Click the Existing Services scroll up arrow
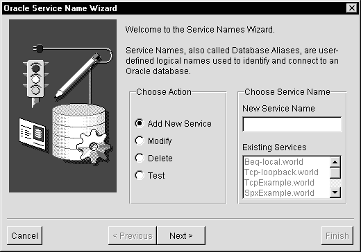The height and width of the screenshot is (252, 361). (335, 162)
